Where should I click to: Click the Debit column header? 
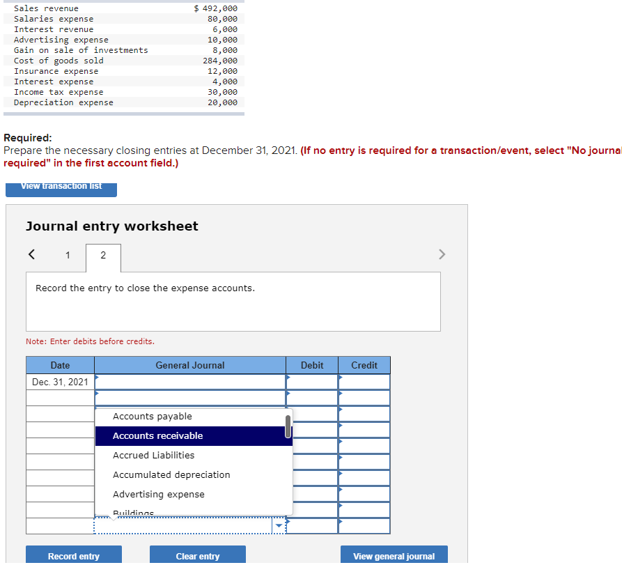click(x=312, y=365)
